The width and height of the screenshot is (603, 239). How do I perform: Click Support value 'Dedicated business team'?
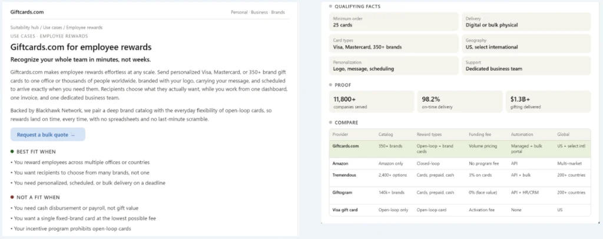[x=494, y=69]
